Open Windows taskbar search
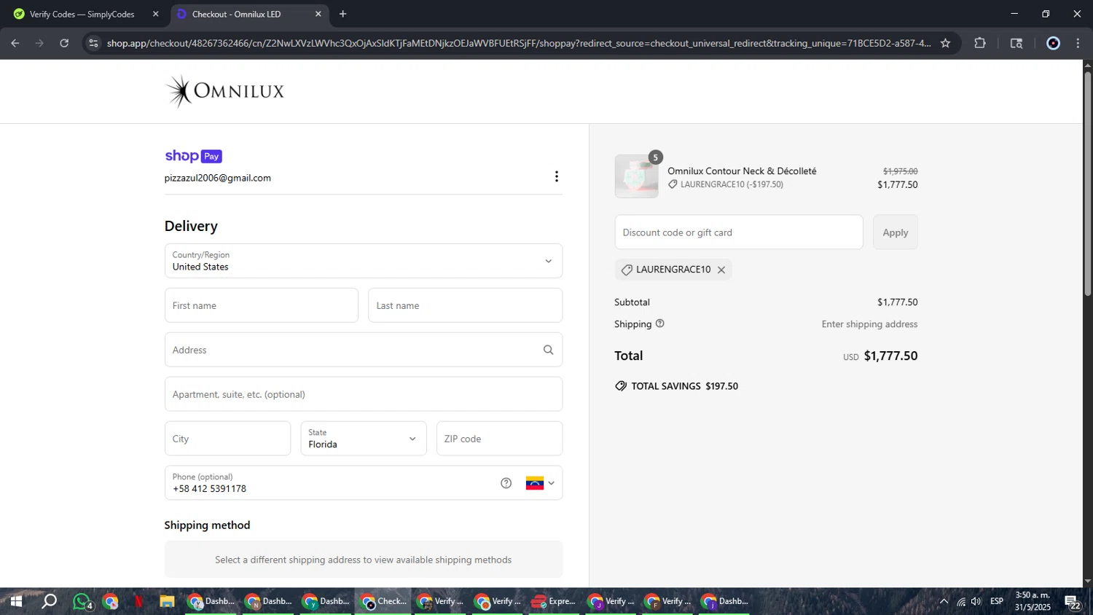 tap(49, 601)
